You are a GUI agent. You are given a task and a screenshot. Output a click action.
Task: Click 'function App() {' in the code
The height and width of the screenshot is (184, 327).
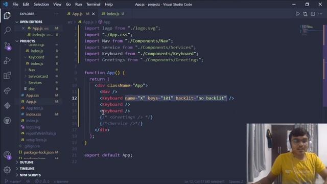[104, 73]
